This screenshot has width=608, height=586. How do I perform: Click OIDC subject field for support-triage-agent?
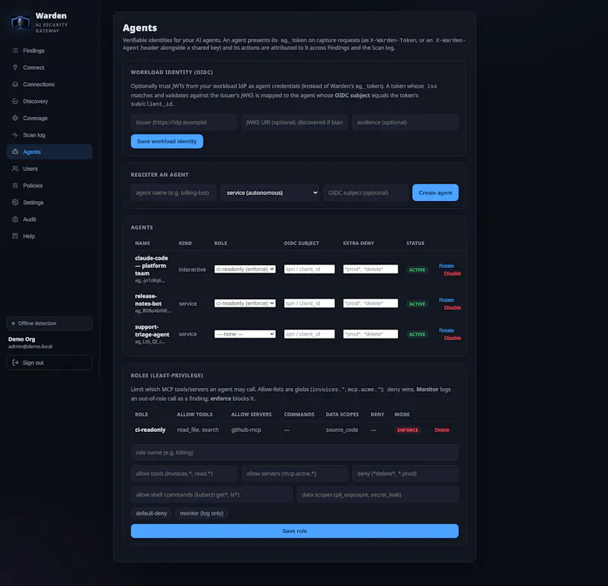point(309,334)
